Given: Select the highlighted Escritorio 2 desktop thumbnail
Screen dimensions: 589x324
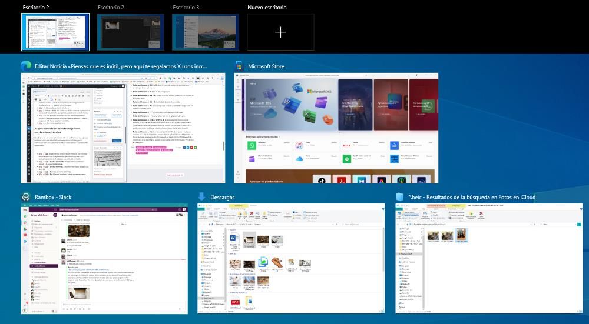Looking at the screenshot, I should point(55,32).
